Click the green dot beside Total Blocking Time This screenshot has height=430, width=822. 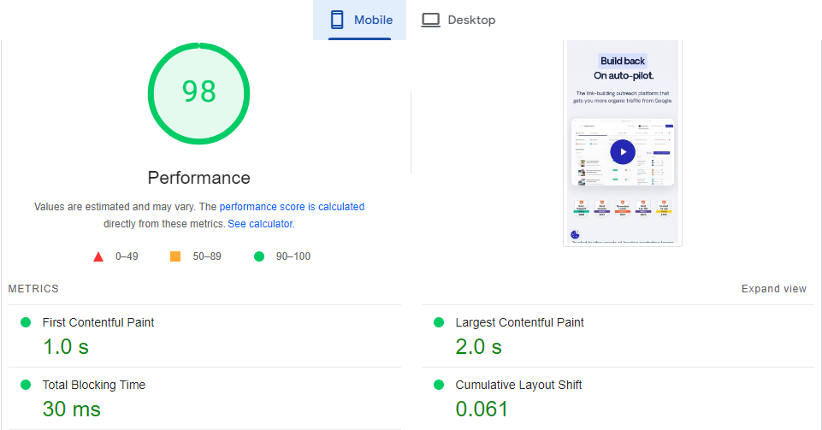pyautogui.click(x=25, y=385)
